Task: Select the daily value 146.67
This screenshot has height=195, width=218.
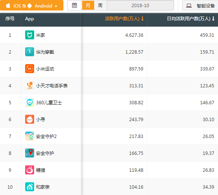Action: point(207,103)
